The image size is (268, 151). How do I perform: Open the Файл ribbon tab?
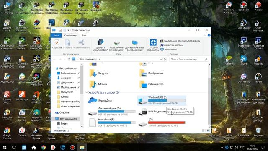tap(56, 35)
